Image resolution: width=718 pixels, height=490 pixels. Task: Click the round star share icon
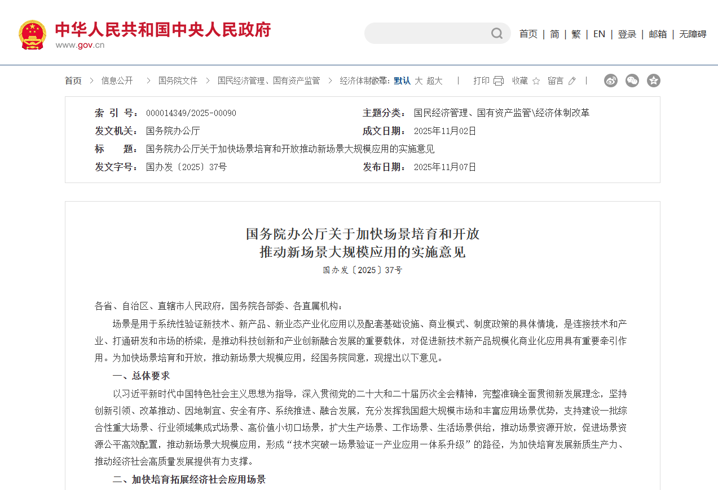654,81
